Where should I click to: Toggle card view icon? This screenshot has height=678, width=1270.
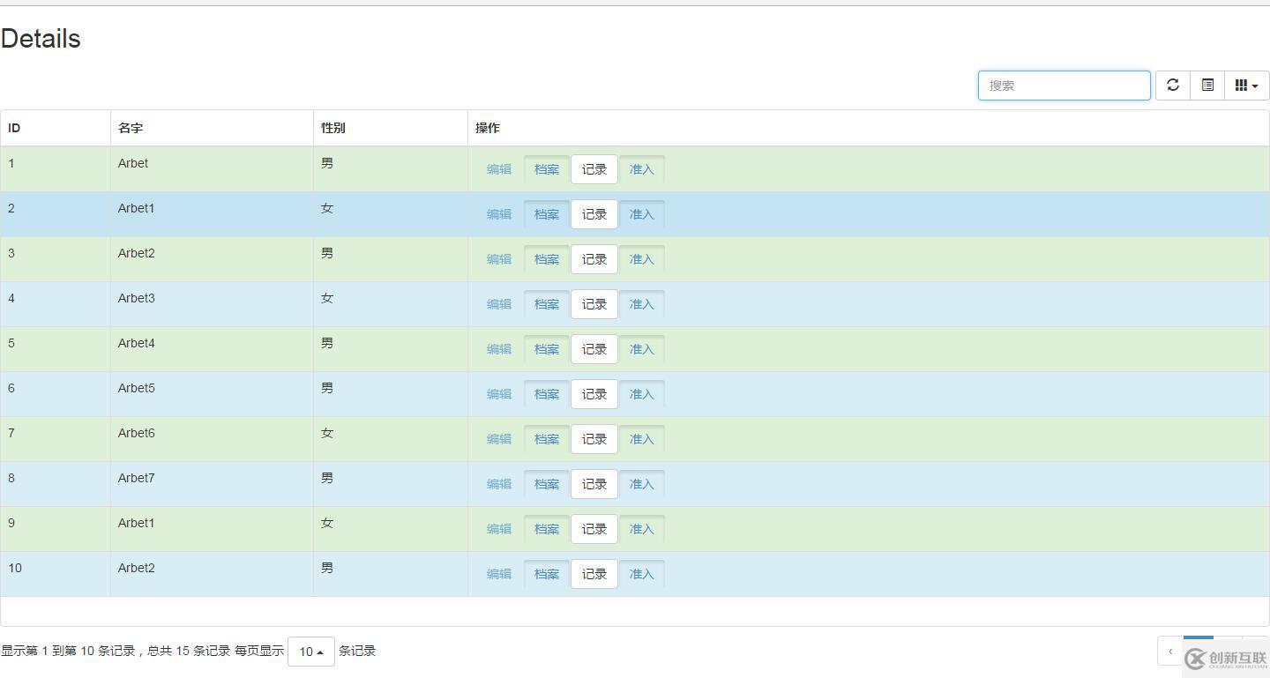[x=1207, y=86]
